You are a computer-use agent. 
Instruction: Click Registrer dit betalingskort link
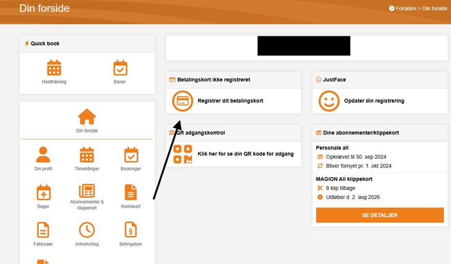pyautogui.click(x=231, y=101)
